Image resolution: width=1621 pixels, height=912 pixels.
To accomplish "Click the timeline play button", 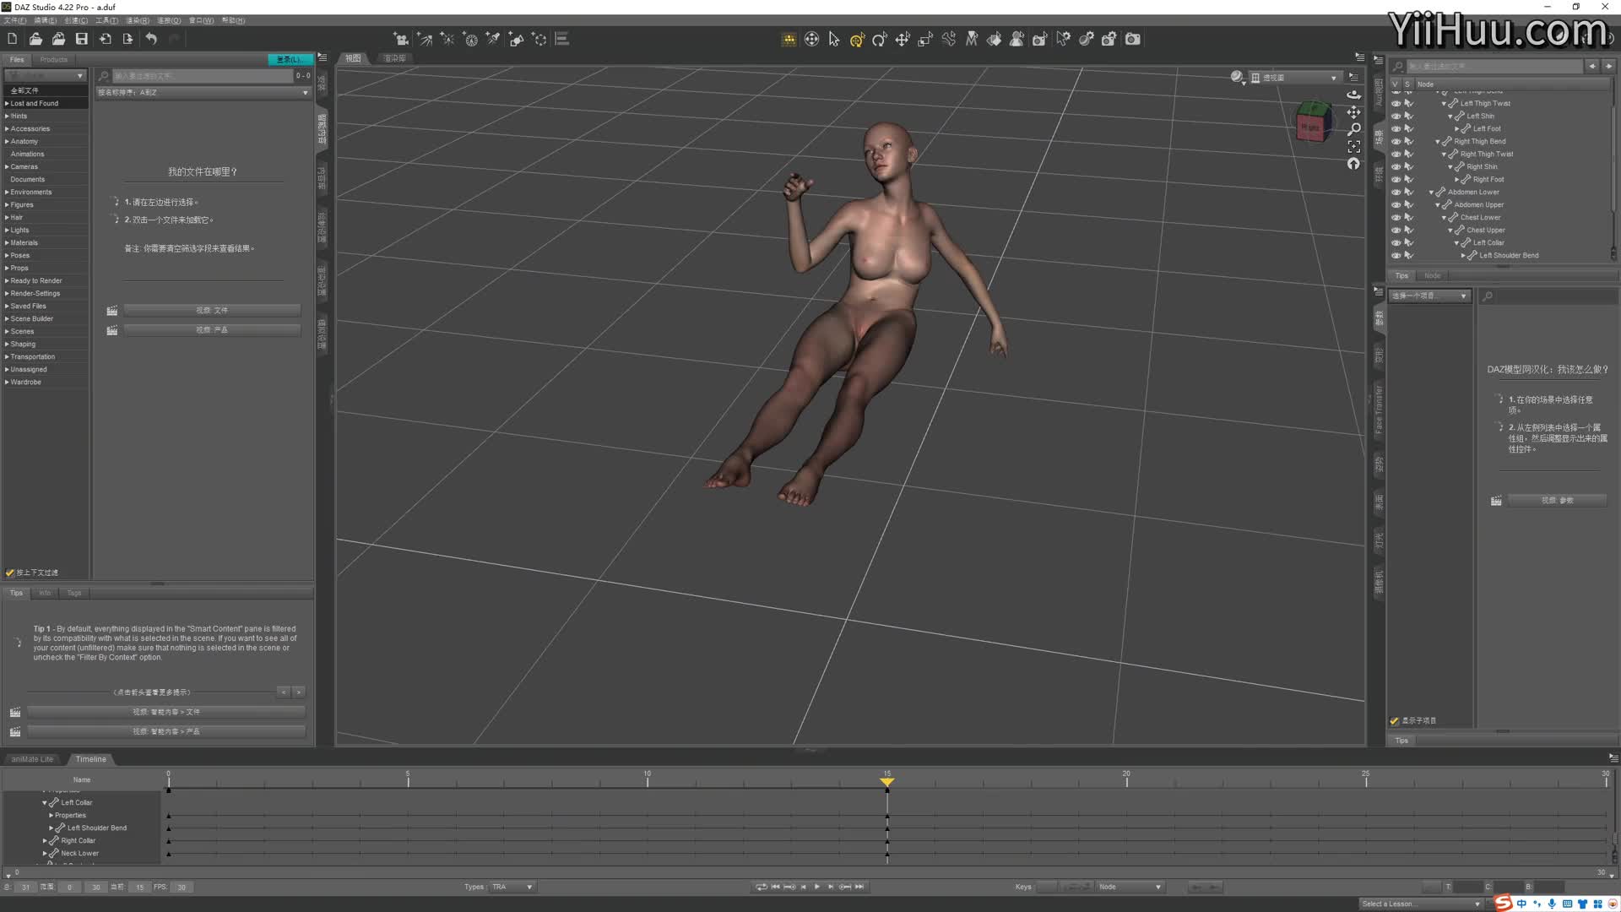I will 816,887.
